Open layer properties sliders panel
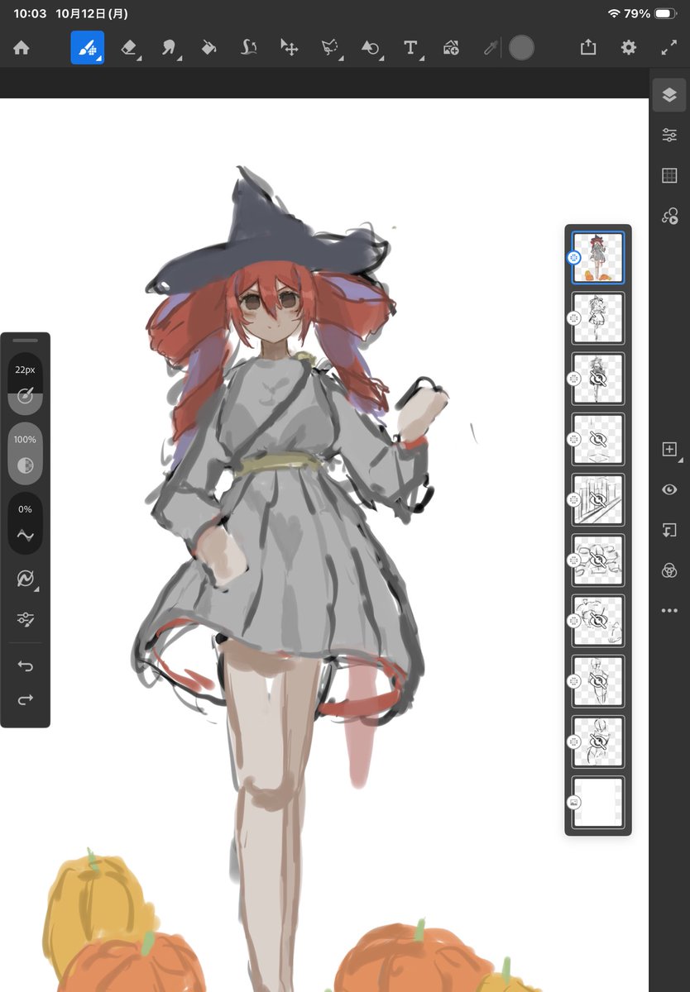This screenshot has height=992, width=690. (x=669, y=135)
